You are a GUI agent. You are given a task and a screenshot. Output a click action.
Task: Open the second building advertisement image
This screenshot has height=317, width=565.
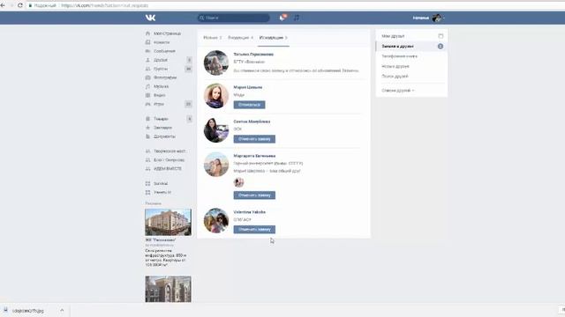[169, 289]
